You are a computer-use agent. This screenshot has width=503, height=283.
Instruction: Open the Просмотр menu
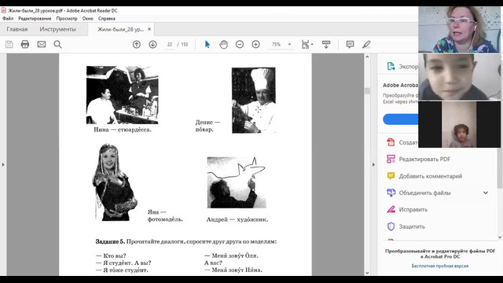(x=67, y=19)
